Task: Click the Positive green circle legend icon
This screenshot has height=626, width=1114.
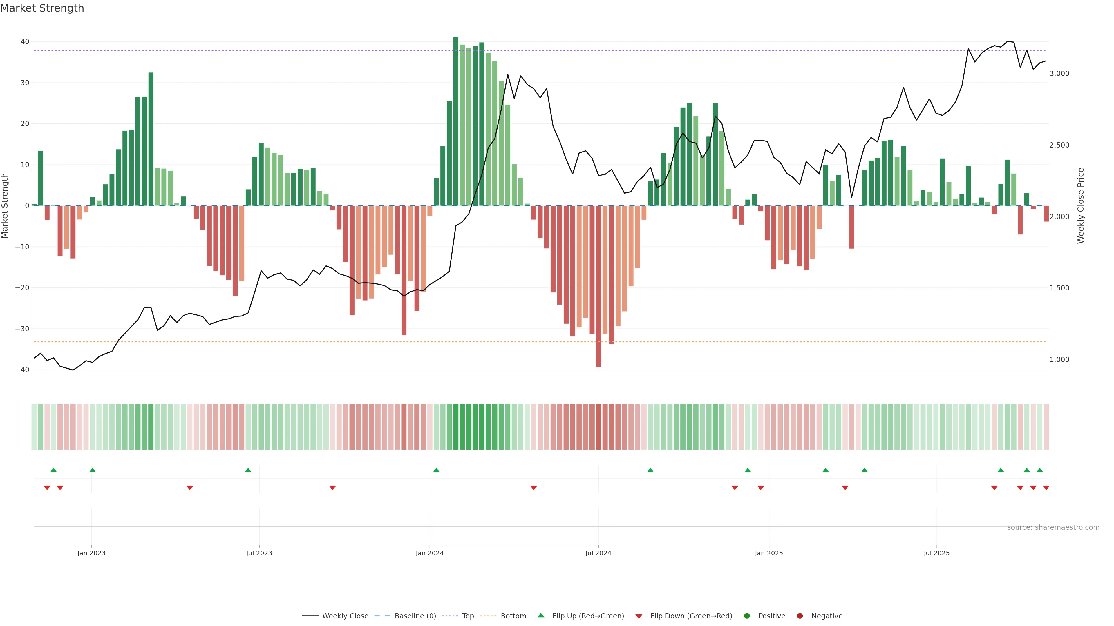Action: click(x=747, y=616)
